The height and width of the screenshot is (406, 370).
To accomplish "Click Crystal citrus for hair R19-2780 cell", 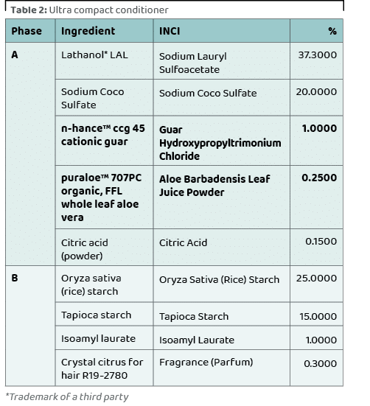I will [x=104, y=368].
